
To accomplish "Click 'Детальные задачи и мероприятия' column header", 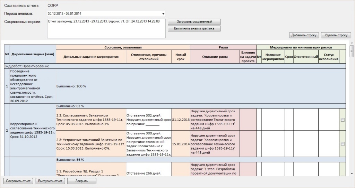I will [91, 57].
